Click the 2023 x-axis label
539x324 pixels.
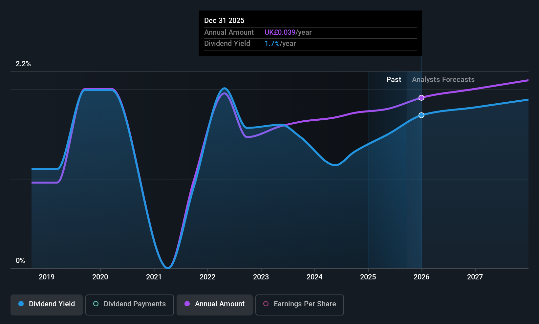coord(261,277)
